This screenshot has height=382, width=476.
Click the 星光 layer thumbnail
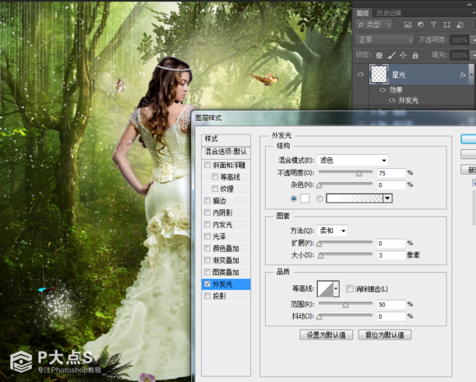(x=378, y=74)
